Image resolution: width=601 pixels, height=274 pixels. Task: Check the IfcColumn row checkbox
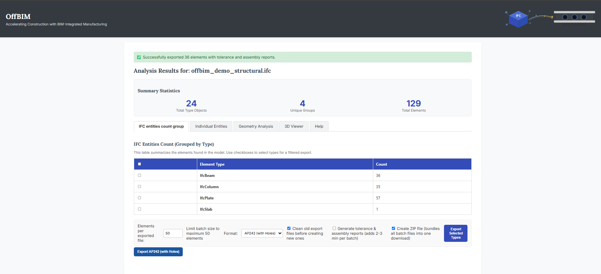pyautogui.click(x=140, y=187)
